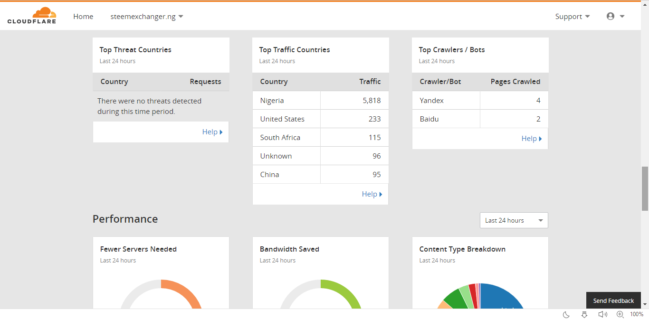649x319 pixels.
Task: Expand the Support dropdown menu
Action: point(573,17)
